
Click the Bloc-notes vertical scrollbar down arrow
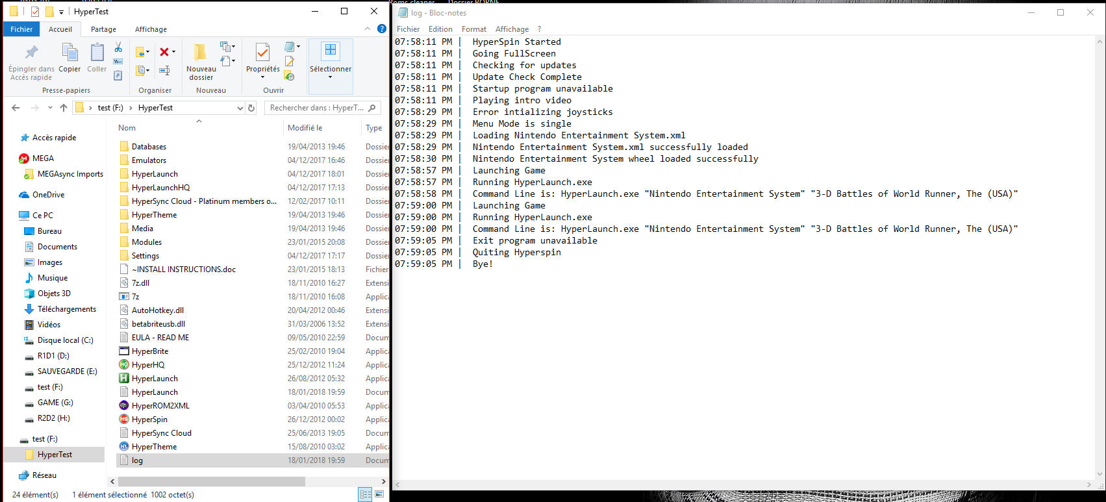(1100, 475)
